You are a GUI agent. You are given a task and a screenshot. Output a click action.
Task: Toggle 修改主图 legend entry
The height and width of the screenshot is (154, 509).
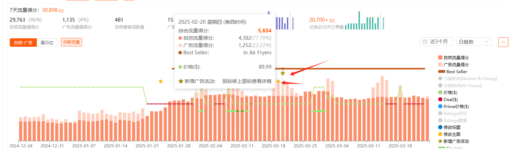[449, 134]
